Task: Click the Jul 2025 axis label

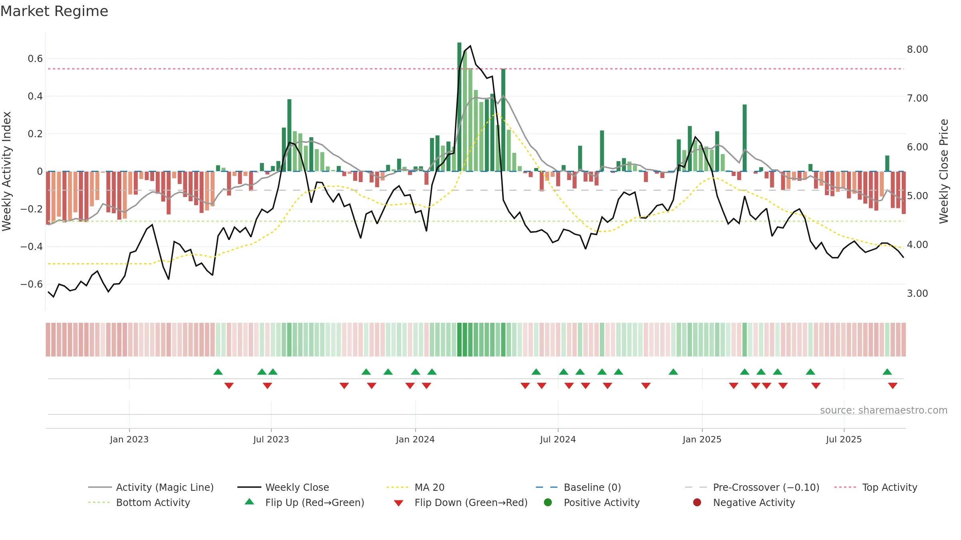Action: 844,440
